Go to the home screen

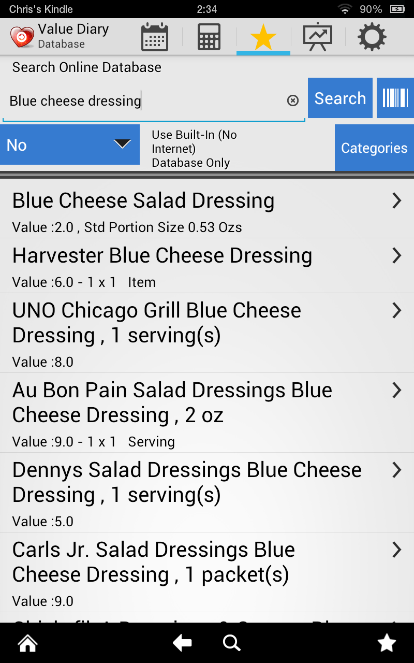pyautogui.click(x=27, y=643)
